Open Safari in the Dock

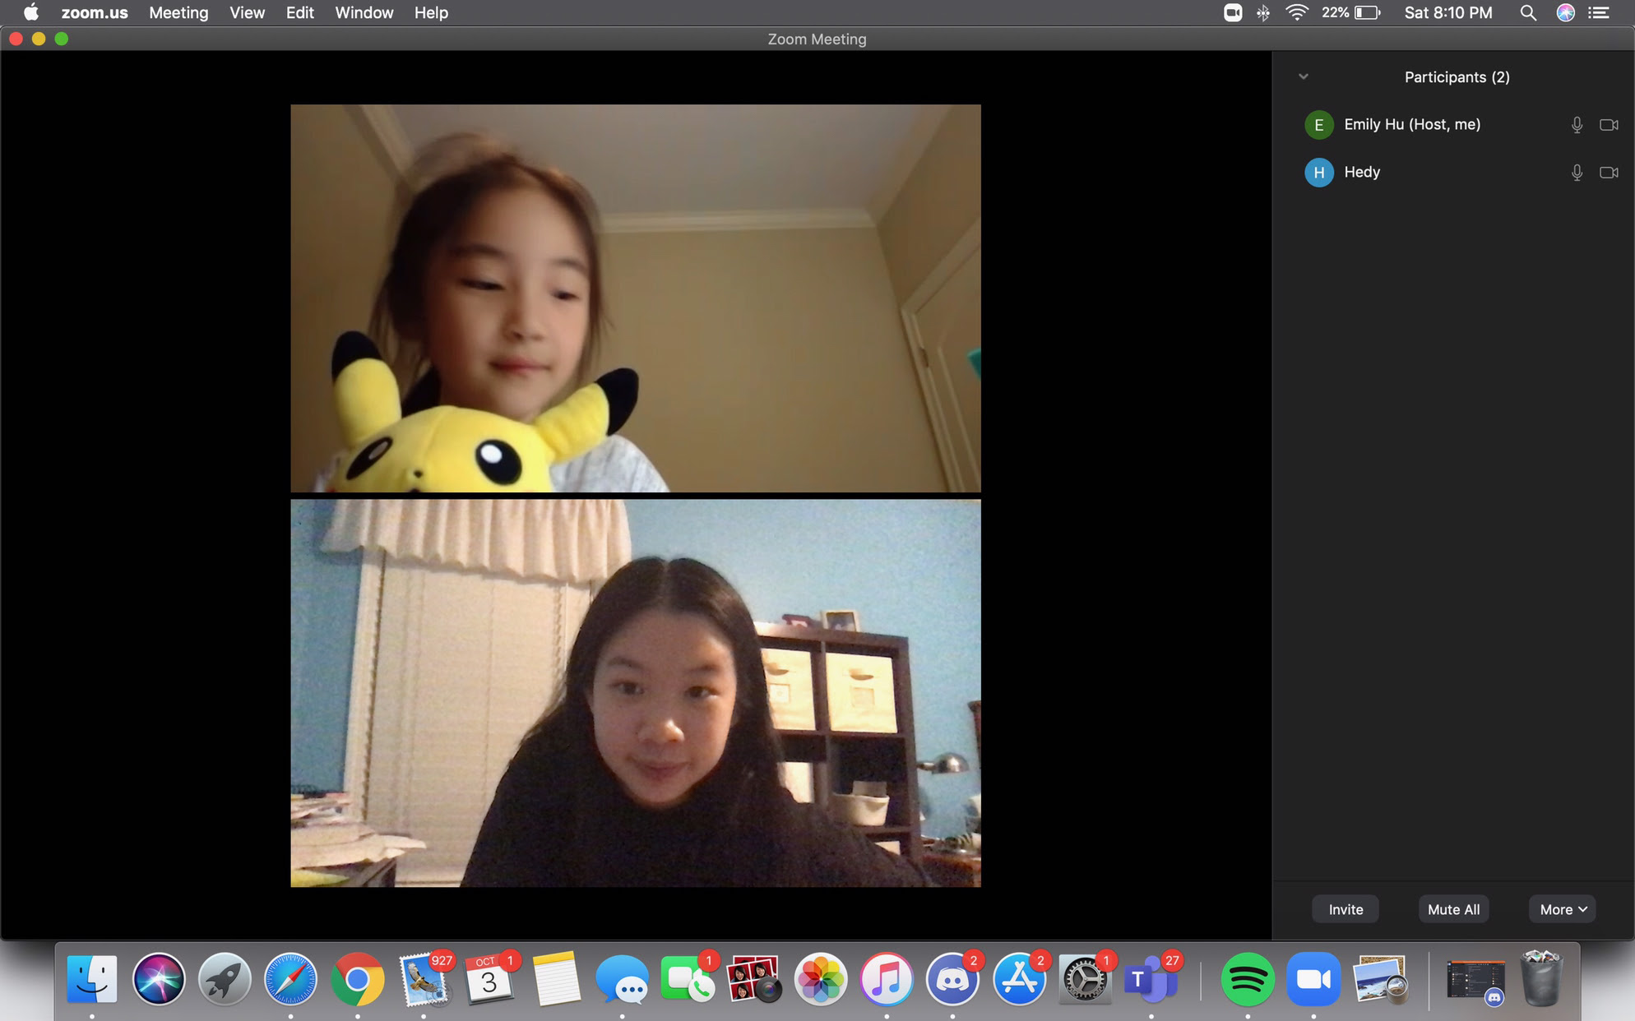(290, 979)
